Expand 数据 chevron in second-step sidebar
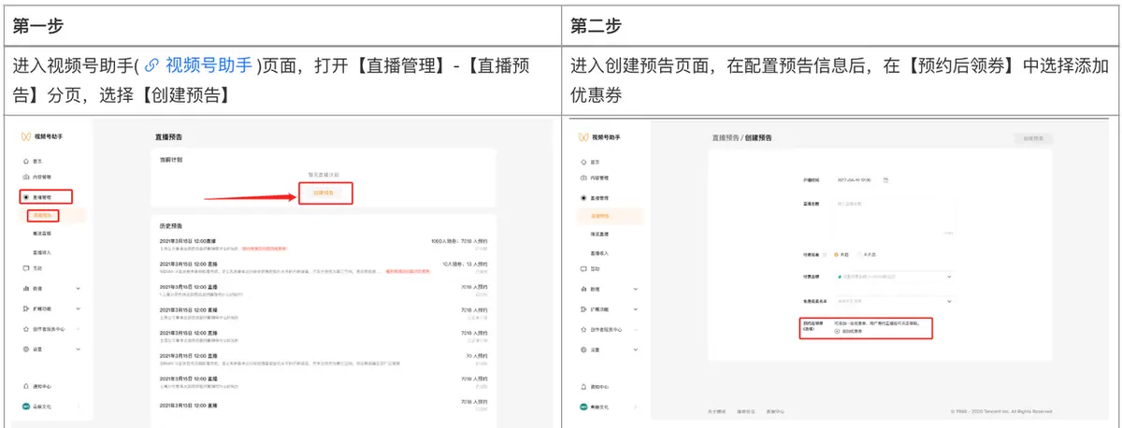The width and height of the screenshot is (1122, 428). pos(637,289)
